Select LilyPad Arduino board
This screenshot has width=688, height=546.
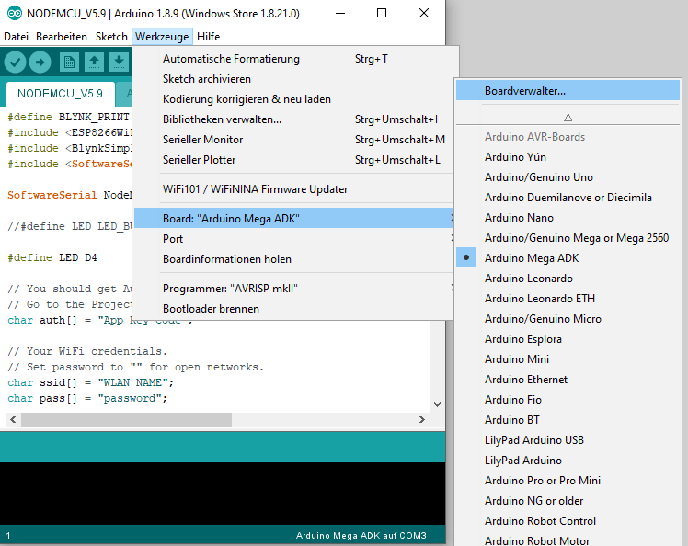click(568, 460)
